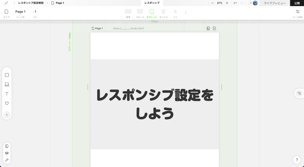Viewport: 304px width, 167px height.
Task: Zoom in with the plus button
Action: coord(227,3)
